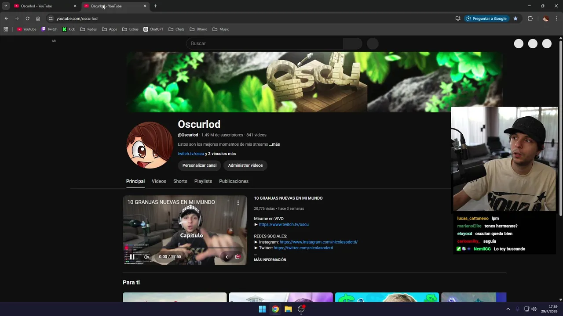Open the Music bookmark folder

click(220, 29)
